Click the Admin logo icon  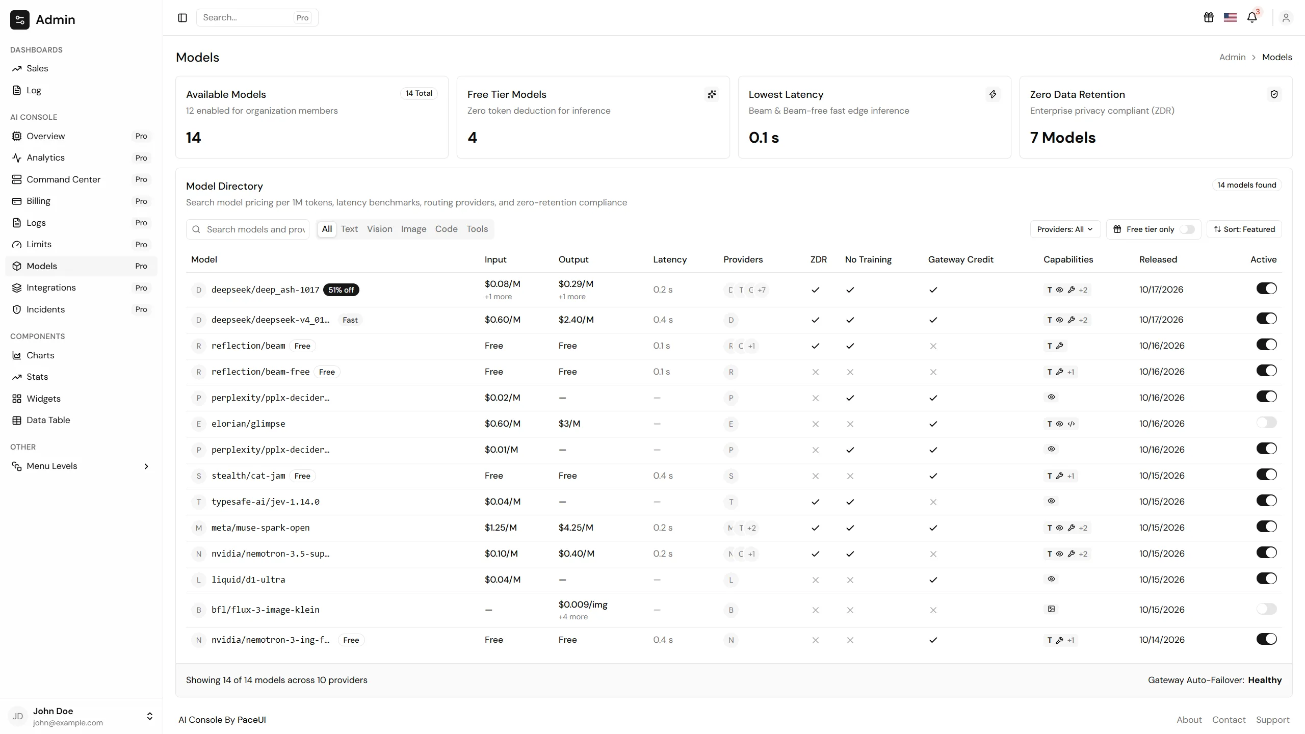20,20
